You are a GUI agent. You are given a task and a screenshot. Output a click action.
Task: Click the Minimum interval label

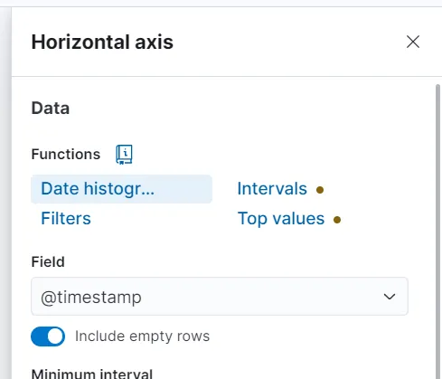(92, 374)
